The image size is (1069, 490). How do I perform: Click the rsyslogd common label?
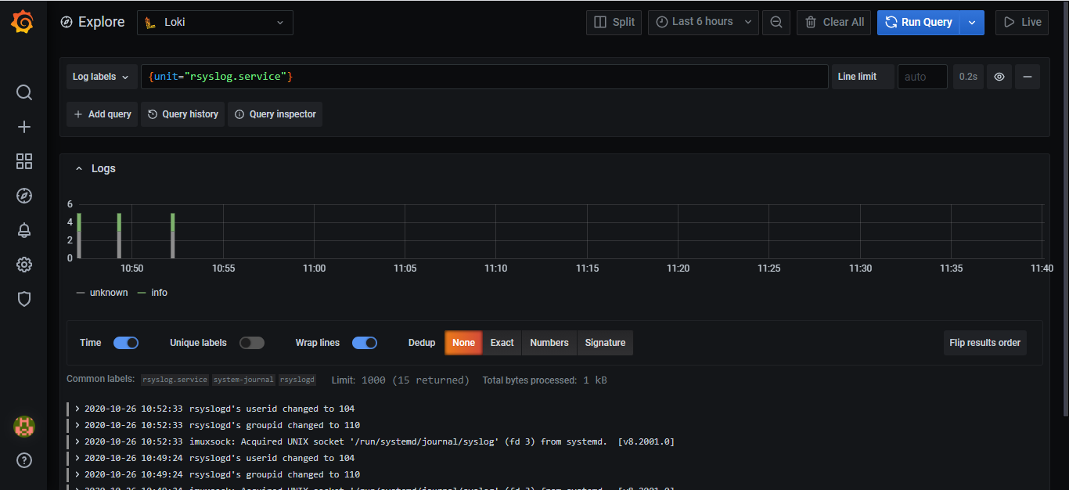click(x=297, y=380)
